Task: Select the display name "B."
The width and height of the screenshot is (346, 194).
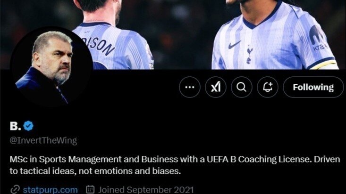Action: (15, 126)
